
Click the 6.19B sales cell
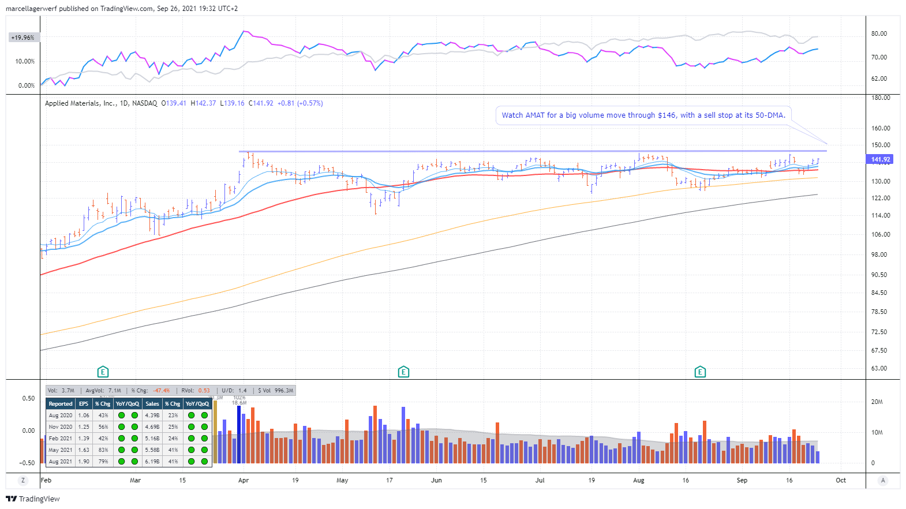pyautogui.click(x=152, y=462)
